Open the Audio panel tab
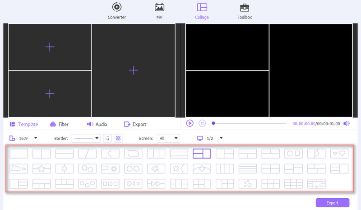 97,124
